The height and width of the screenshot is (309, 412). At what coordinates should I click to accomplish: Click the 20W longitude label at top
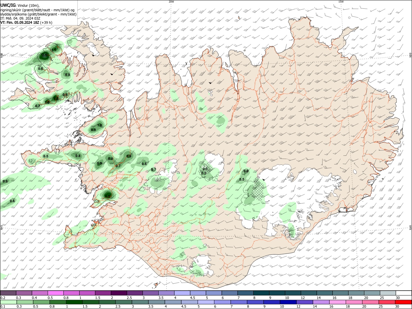coord(171,2)
